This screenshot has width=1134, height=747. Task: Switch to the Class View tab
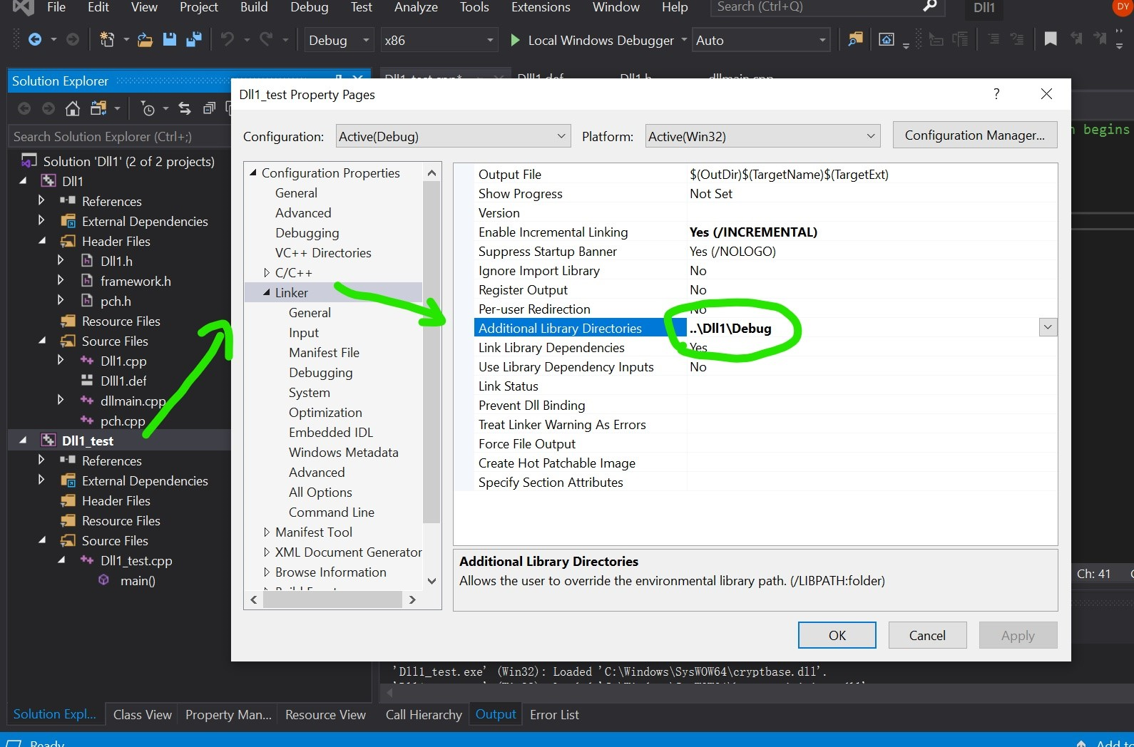[142, 714]
